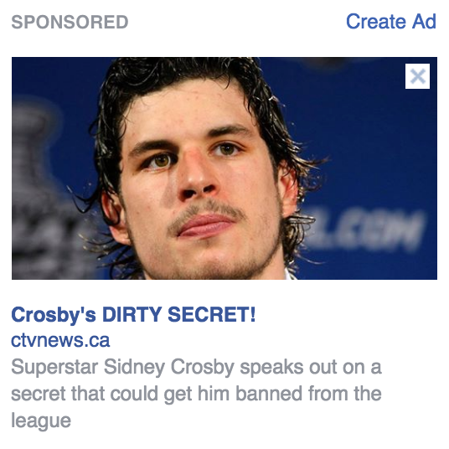This screenshot has width=449, height=449.
Task: Click the word Crosby's in the ad headline
Action: (54, 315)
